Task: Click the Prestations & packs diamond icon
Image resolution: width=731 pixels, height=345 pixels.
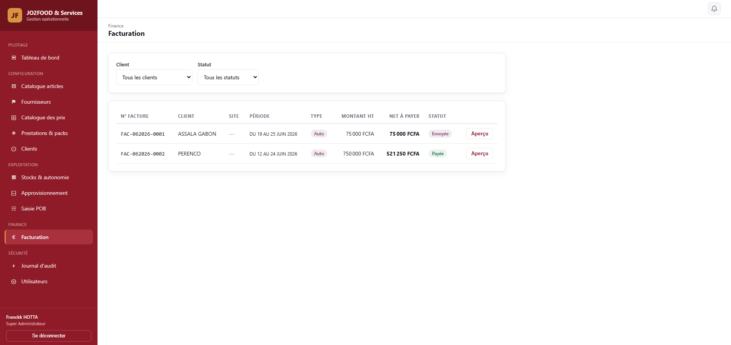Action: (14, 133)
